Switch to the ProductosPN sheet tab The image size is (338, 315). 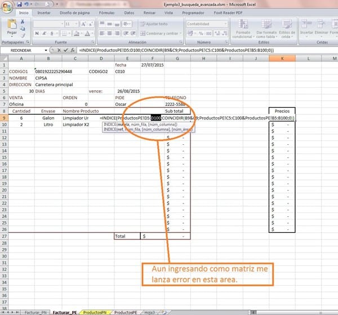[95, 312]
